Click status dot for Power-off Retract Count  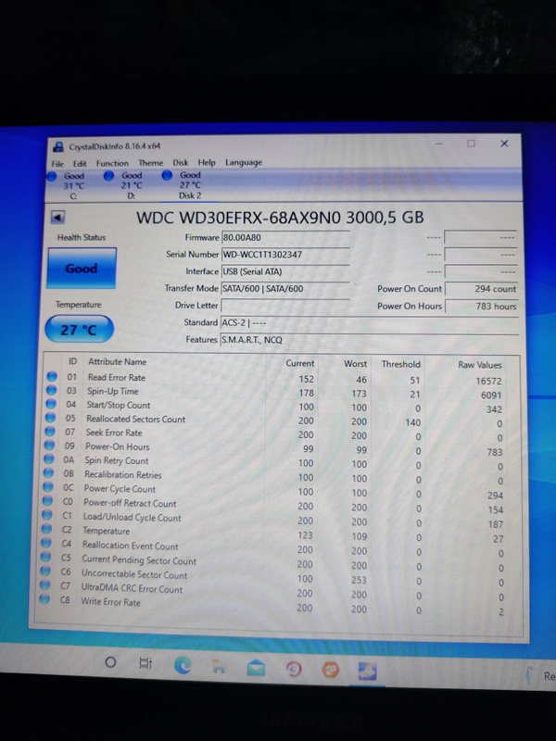coord(48,500)
